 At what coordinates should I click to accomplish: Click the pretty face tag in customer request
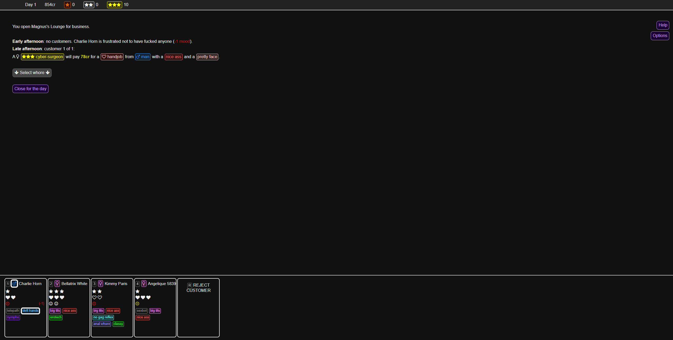[207, 57]
